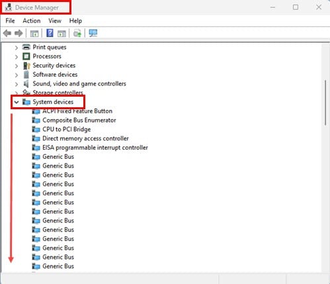Expand the Security devices category

(17, 66)
